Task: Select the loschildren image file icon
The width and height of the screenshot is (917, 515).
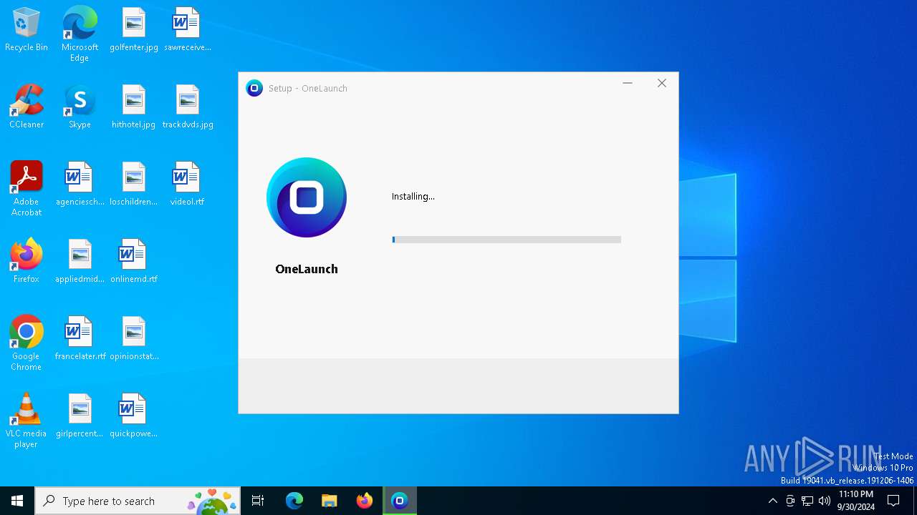Action: 134,185
